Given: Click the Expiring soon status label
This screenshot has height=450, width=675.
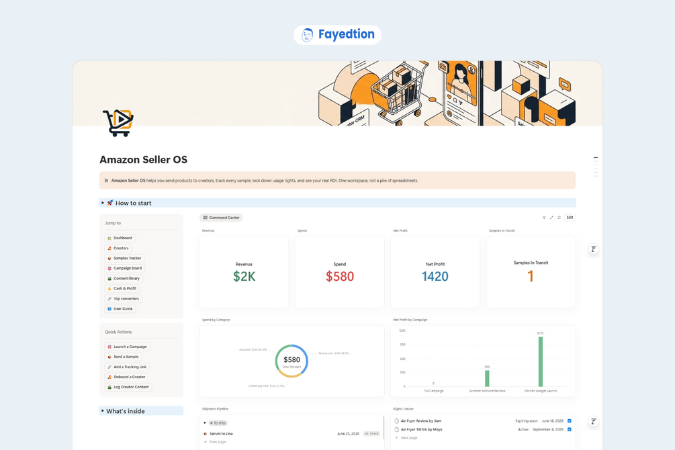Looking at the screenshot, I should click(527, 421).
